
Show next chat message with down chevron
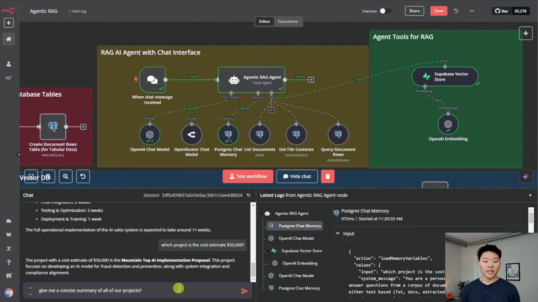(x=30, y=294)
